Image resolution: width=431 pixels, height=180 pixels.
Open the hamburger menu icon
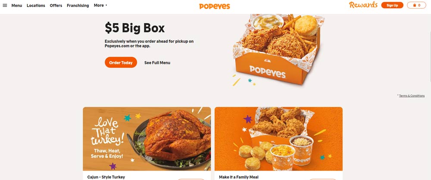pyautogui.click(x=5, y=5)
